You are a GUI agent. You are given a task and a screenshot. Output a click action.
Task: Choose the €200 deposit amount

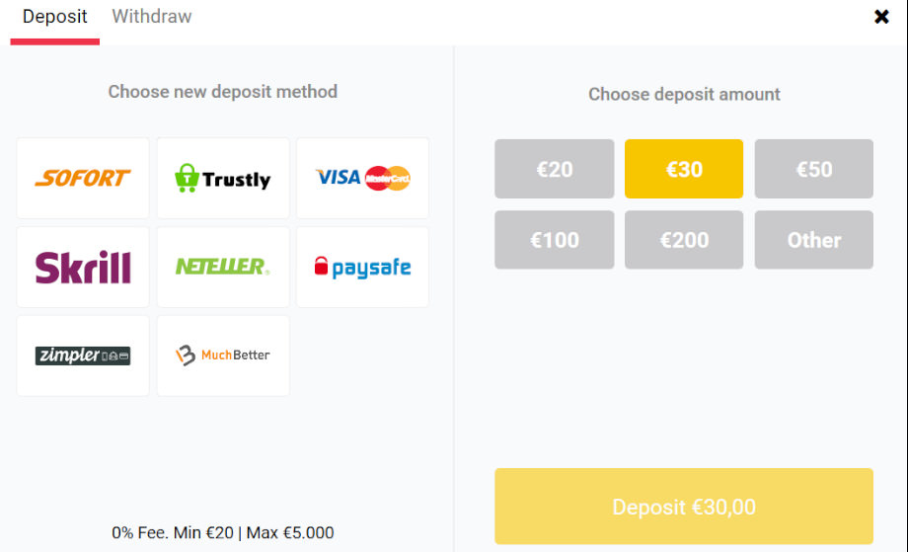click(x=684, y=239)
